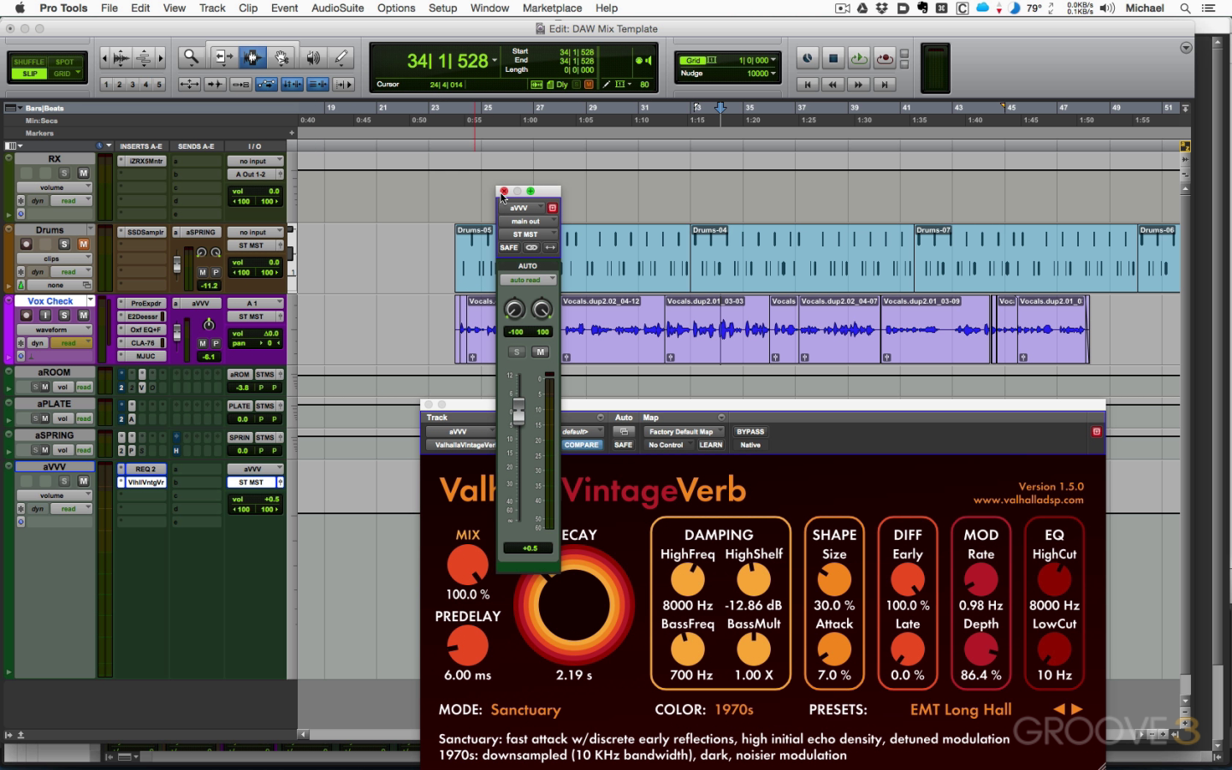Open No Control dropdown in plugin header
Screen dimensions: 1232x770
tap(666, 445)
